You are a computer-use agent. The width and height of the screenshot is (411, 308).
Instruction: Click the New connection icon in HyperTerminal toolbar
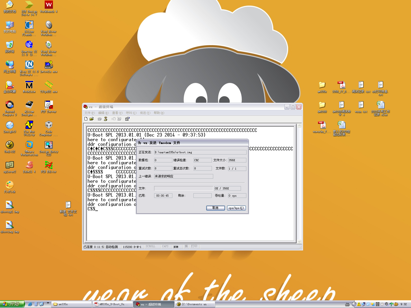point(86,119)
